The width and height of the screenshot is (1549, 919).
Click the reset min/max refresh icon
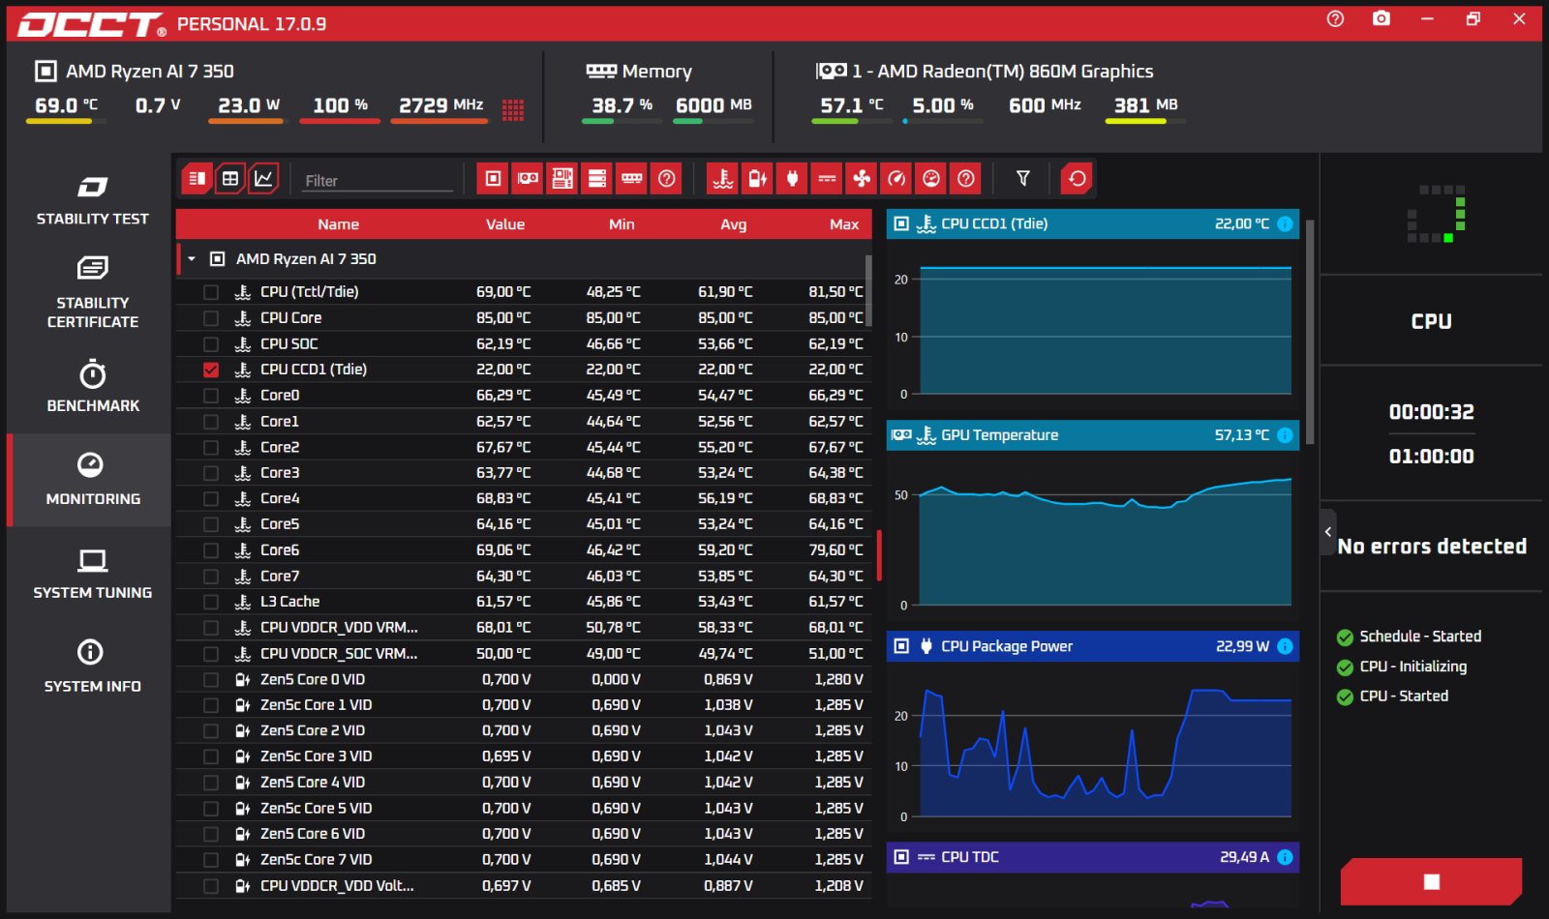point(1077,178)
